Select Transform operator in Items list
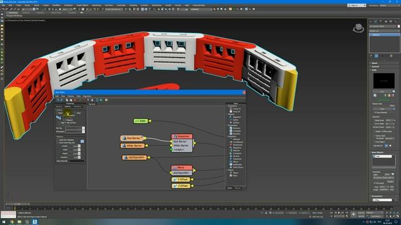Viewport: 401px width, 225px height. tap(236, 159)
